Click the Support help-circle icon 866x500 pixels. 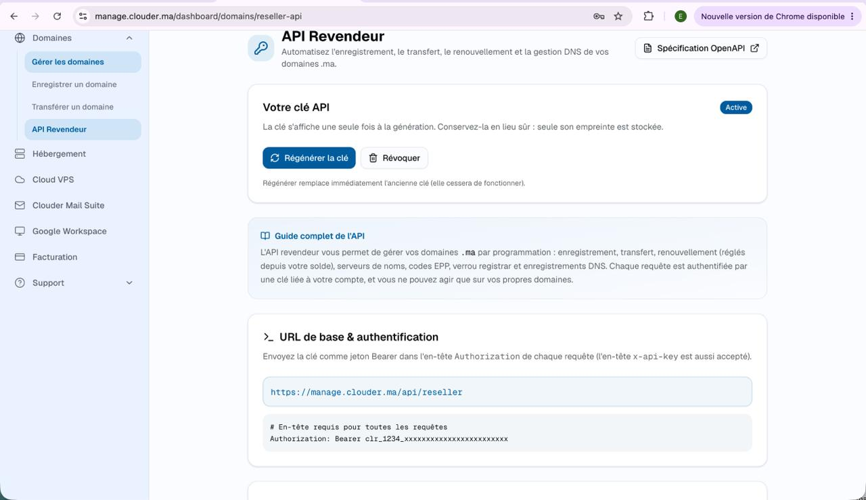point(20,282)
